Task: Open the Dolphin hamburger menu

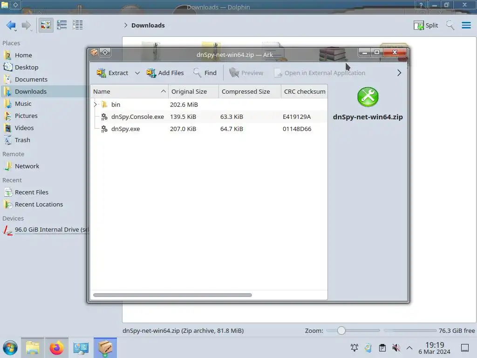Action: click(x=466, y=25)
